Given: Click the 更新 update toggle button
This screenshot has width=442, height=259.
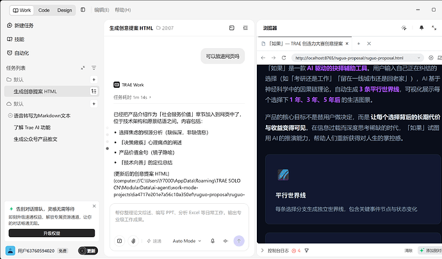Looking at the screenshot, I should (88, 251).
